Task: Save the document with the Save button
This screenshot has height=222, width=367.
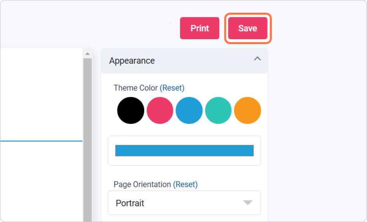Action: click(x=248, y=28)
